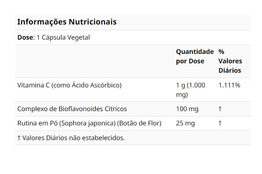
Task: Click the Quantidade por Dose column header
Action: click(x=195, y=56)
